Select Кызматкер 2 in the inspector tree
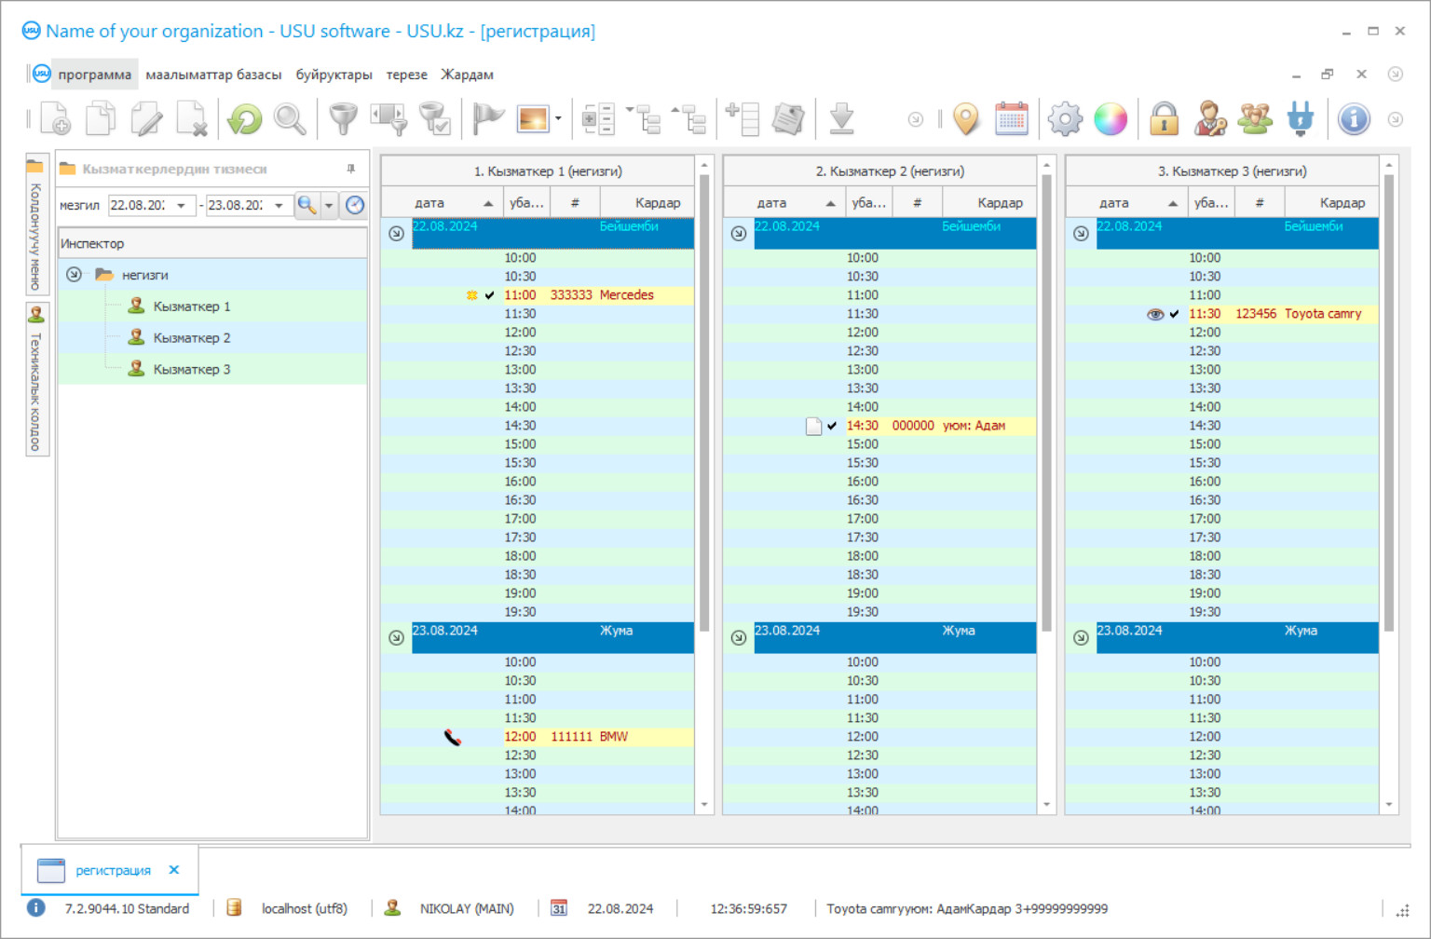This screenshot has height=939, width=1431. 191,338
